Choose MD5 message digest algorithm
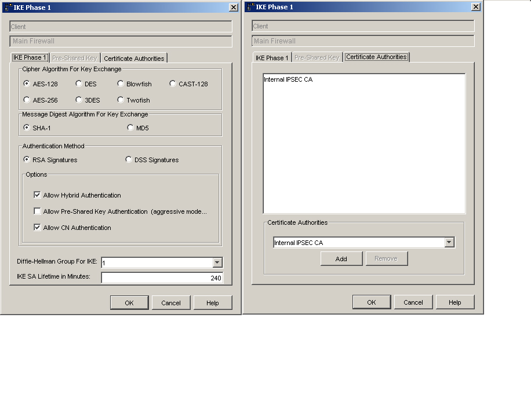This screenshot has height=402, width=531. (x=130, y=128)
